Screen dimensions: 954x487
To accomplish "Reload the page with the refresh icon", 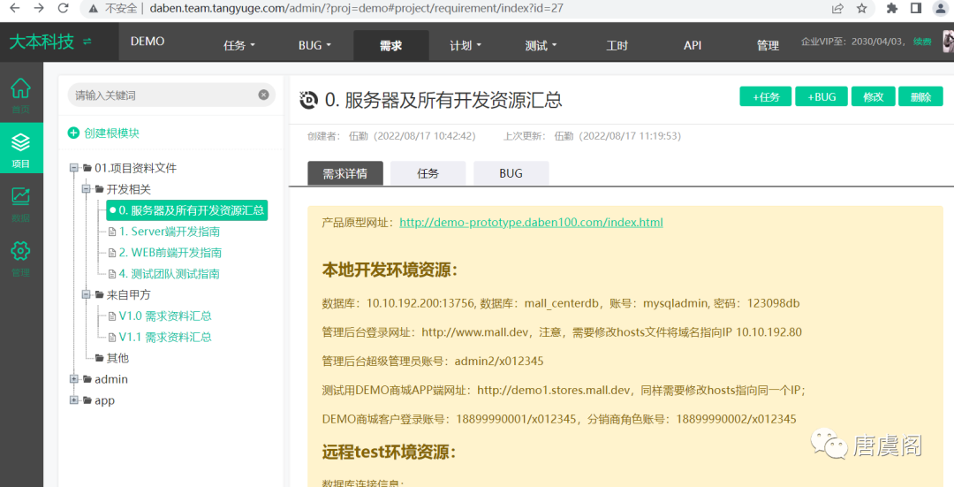I will [x=63, y=8].
